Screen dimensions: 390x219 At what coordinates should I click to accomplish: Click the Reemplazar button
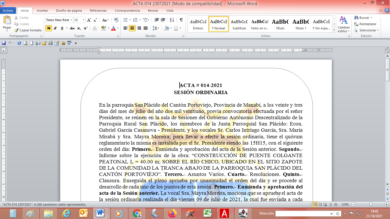pos(365,24)
